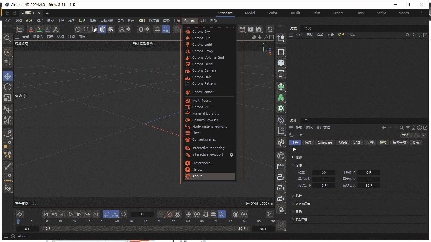Viewport: 431px width, 242px height.
Task: Select the Move tool in the left toolbar
Action: (x=8, y=76)
